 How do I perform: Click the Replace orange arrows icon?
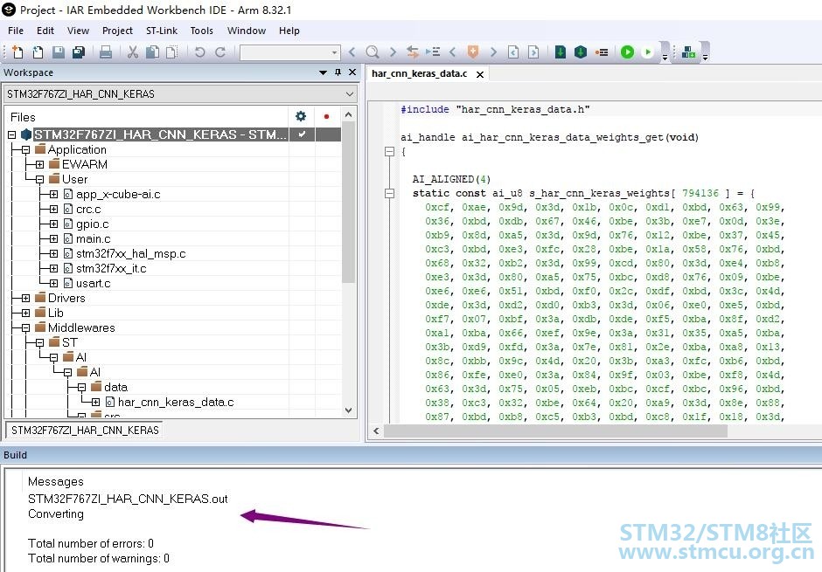pos(413,52)
